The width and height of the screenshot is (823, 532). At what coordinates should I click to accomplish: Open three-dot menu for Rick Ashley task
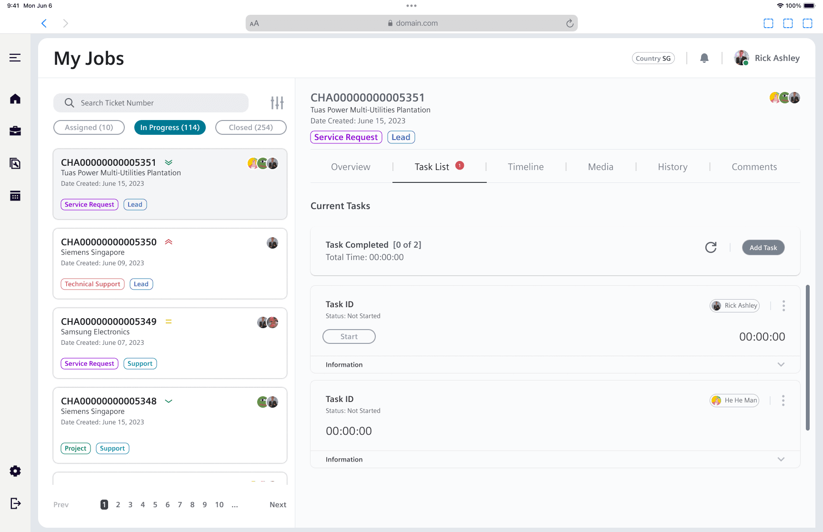[783, 306]
